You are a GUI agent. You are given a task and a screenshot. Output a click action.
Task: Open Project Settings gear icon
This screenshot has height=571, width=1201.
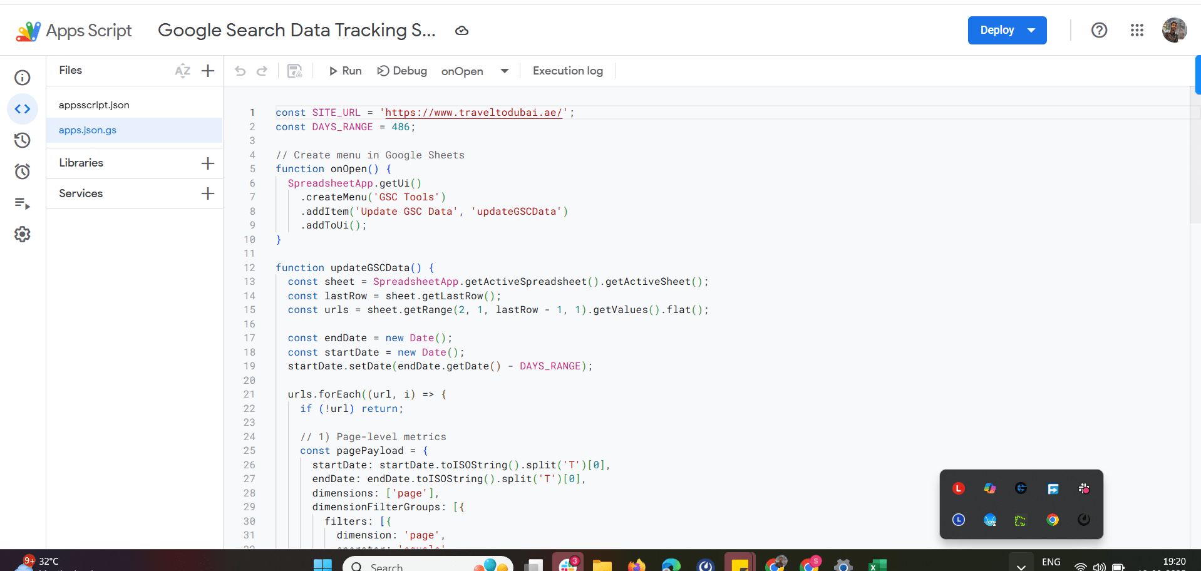tap(23, 234)
